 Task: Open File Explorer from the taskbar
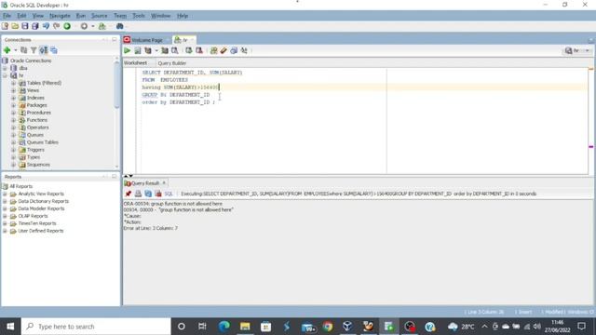(x=245, y=327)
